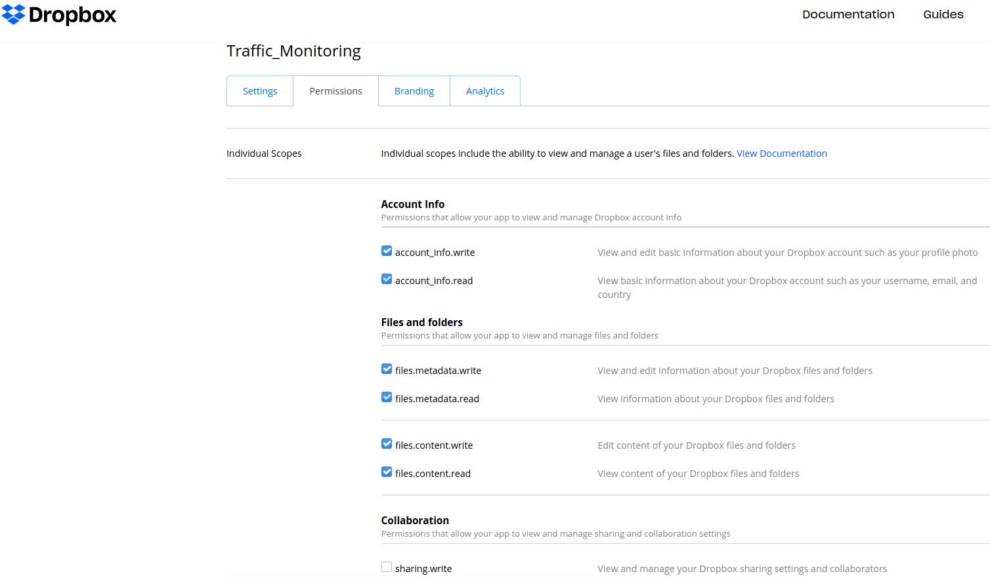The height and width of the screenshot is (578, 990).
Task: Switch to the Settings tab
Action: click(x=260, y=91)
